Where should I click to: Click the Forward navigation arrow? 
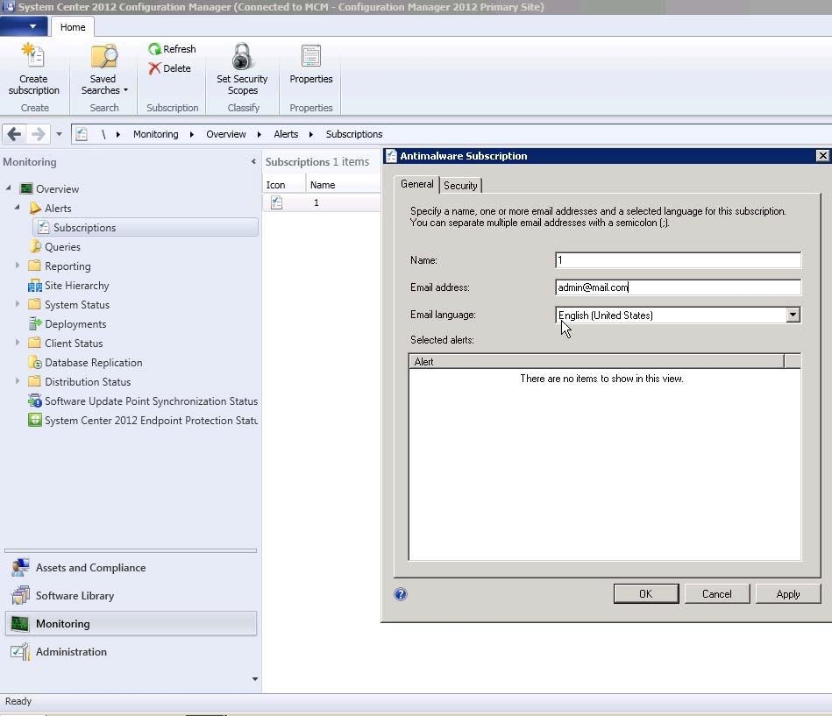click(39, 134)
